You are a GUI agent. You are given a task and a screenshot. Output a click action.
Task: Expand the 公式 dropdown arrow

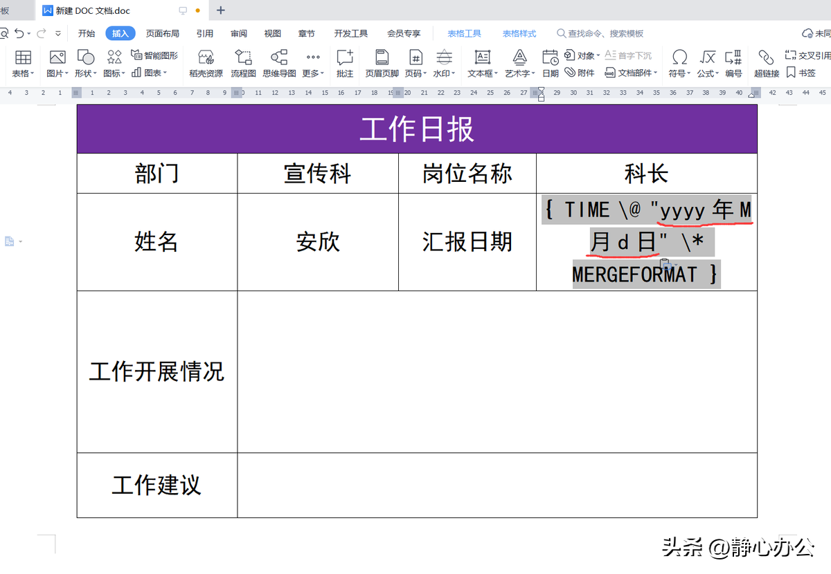pyautogui.click(x=717, y=73)
